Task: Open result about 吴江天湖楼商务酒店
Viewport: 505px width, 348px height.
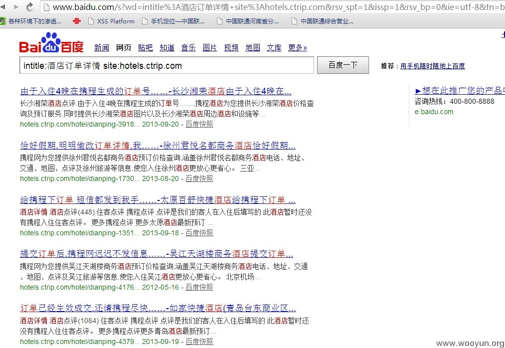Action: pos(157,254)
